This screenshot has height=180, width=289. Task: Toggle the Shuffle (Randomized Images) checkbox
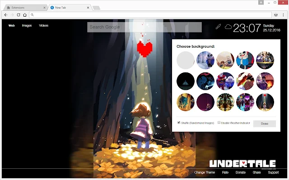(x=179, y=122)
